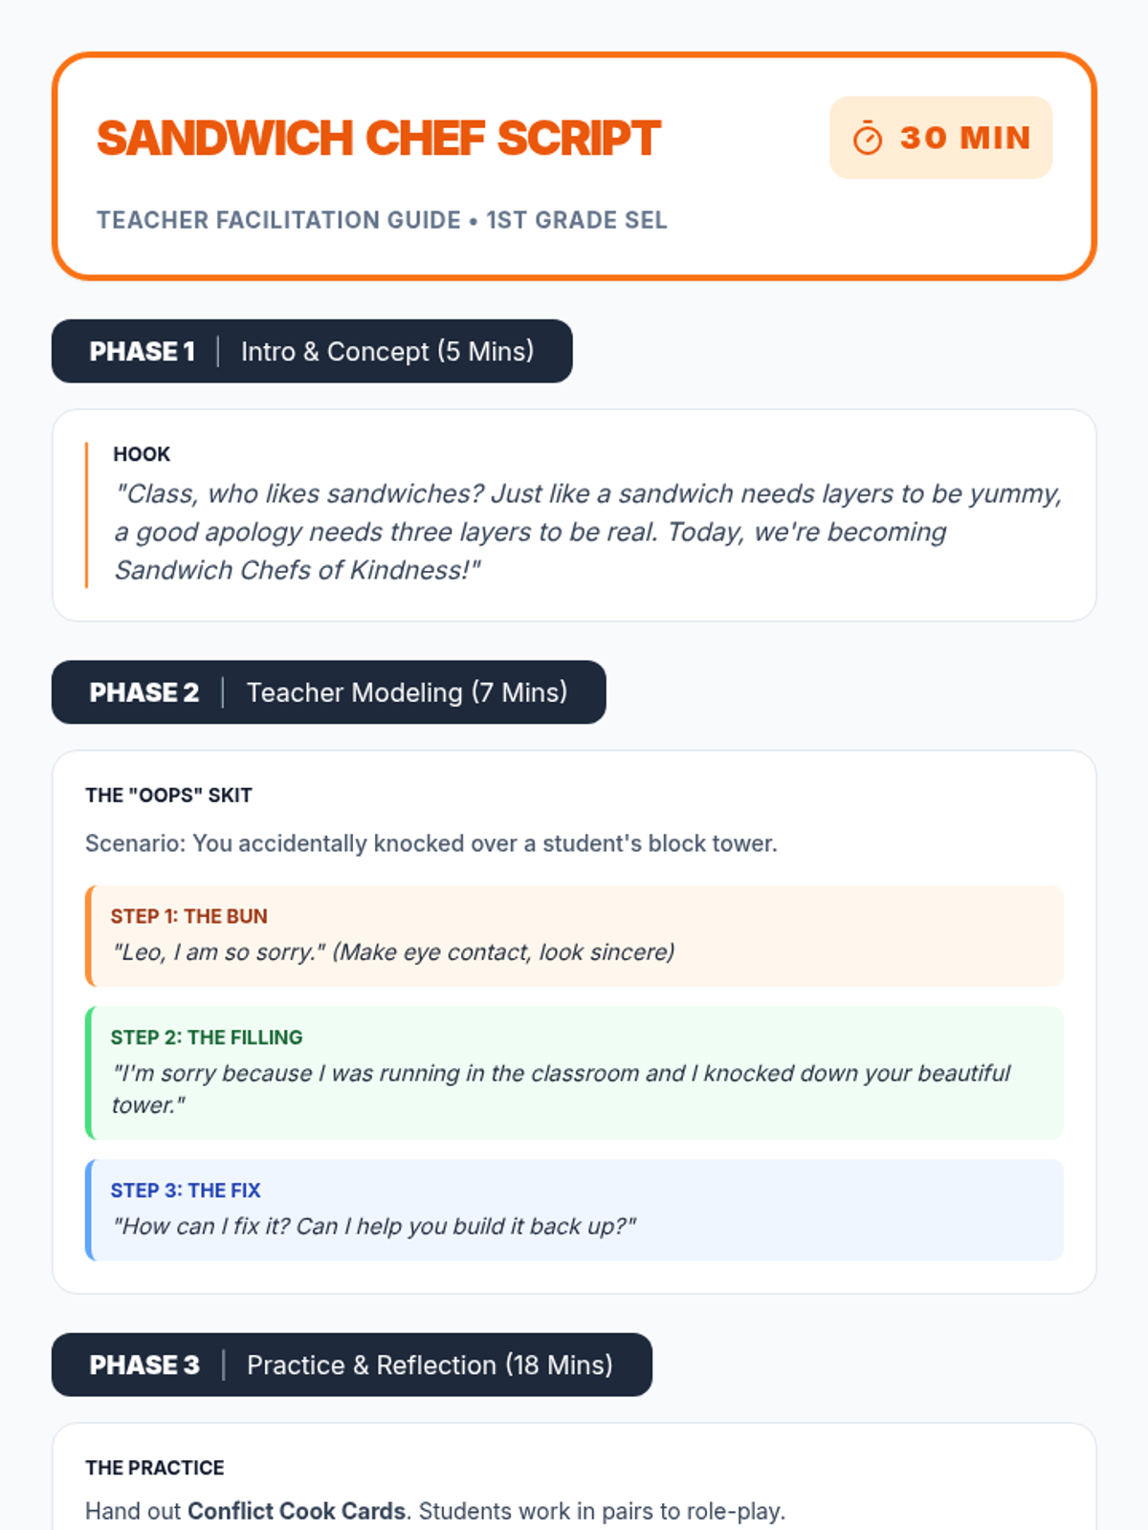Click the stopwatch timer icon
The image size is (1148, 1530).
point(868,139)
